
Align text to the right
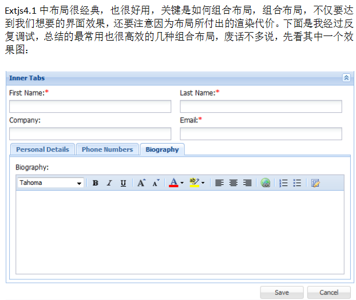247,183
